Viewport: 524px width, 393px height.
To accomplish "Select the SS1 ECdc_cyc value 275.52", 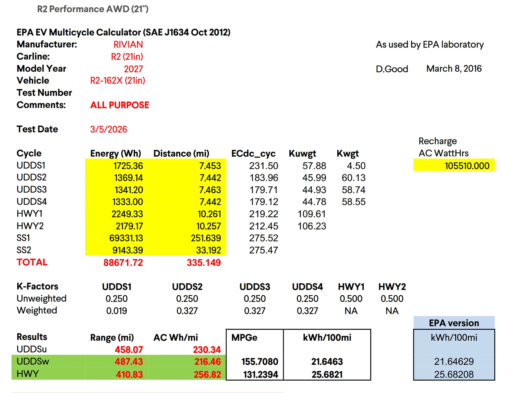I will click(264, 238).
